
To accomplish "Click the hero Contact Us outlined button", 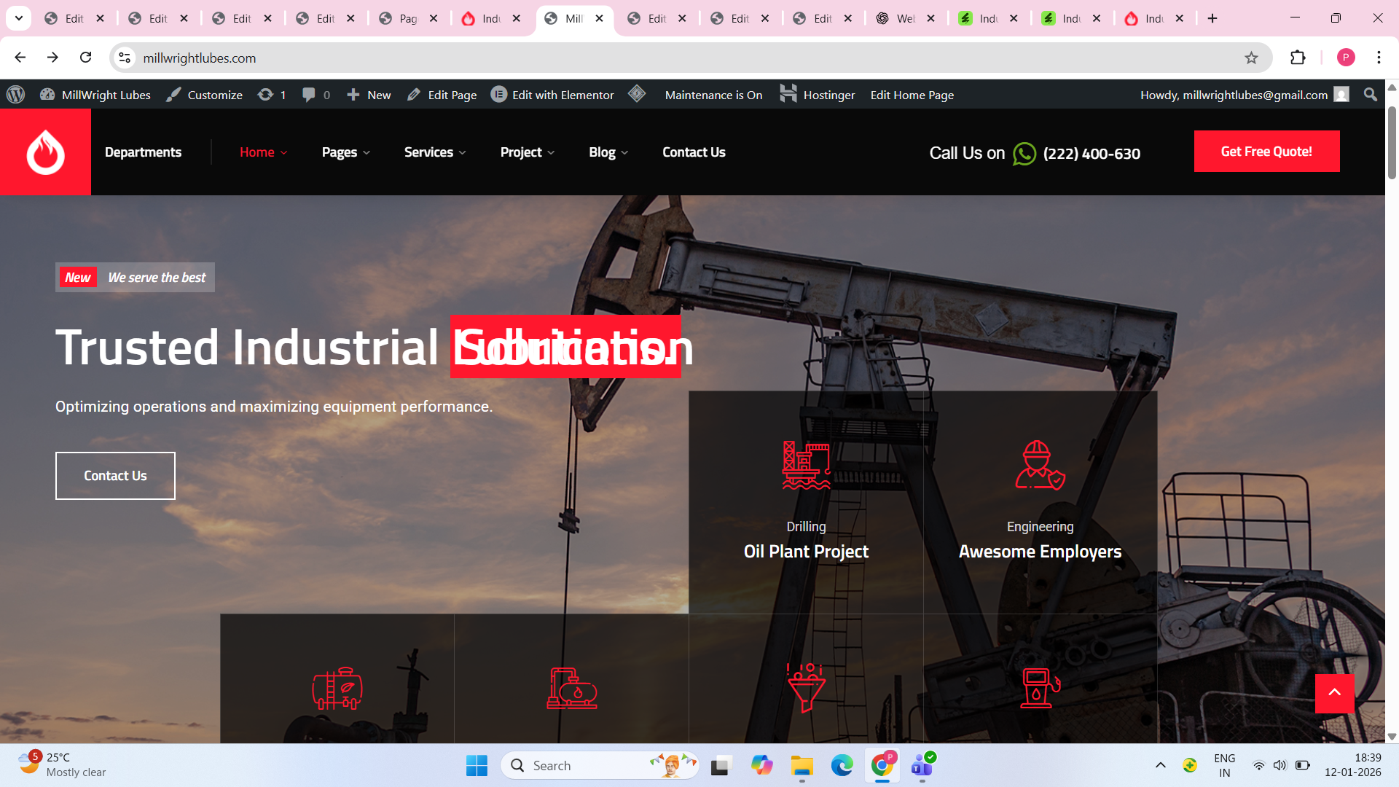I will (x=115, y=476).
